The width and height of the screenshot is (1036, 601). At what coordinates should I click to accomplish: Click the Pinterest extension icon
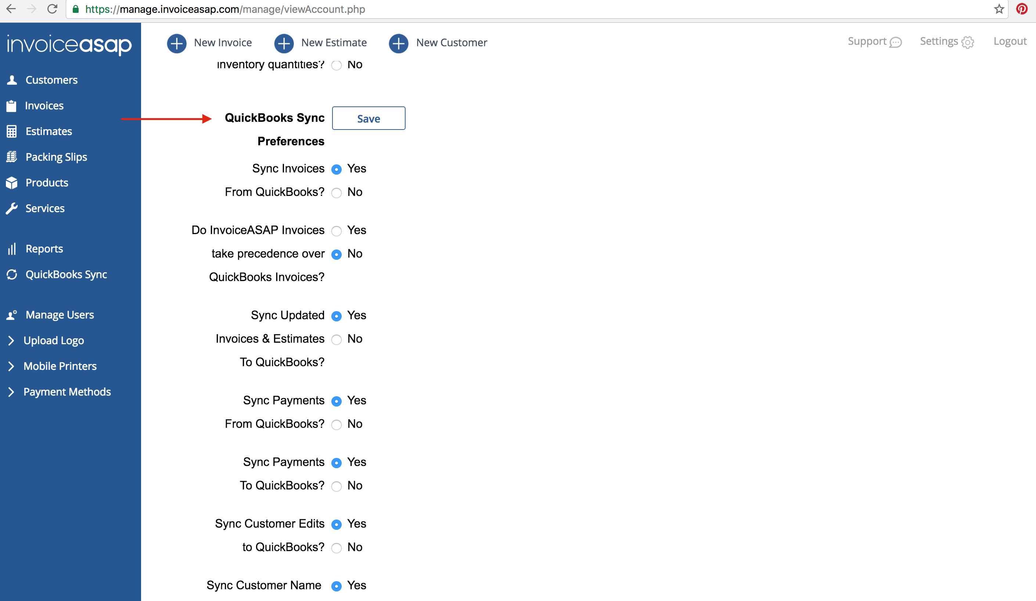pos(1022,8)
